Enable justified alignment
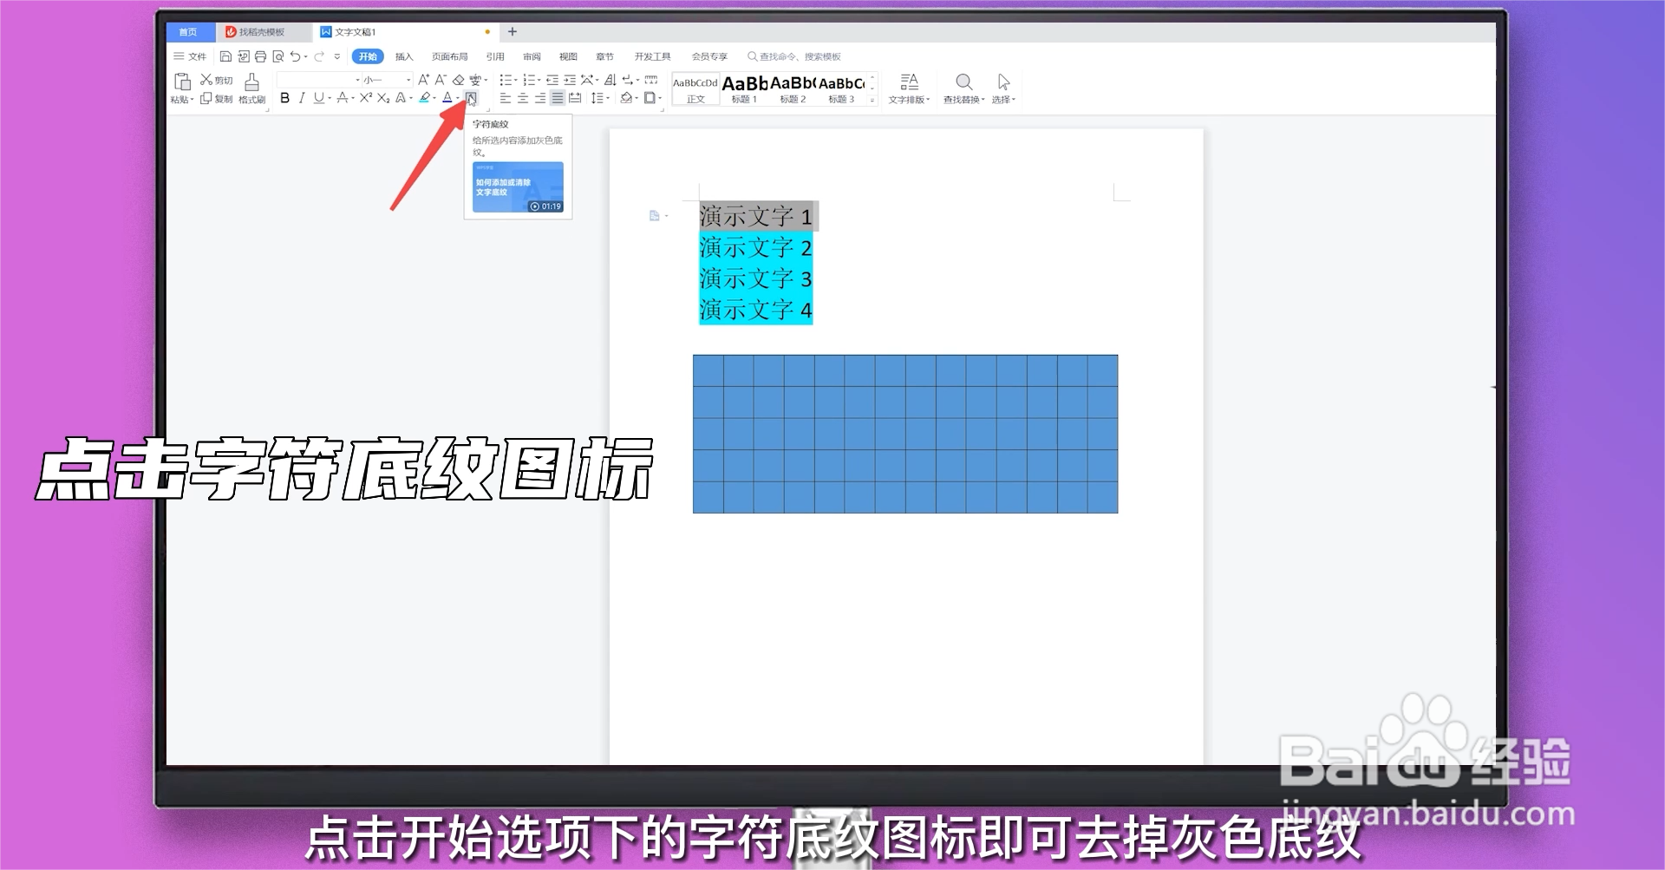The image size is (1665, 870). point(557,99)
